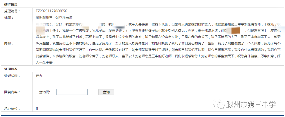Click the 标题 label
Image resolution: width=285 pixels, height=117 pixels.
(9, 18)
